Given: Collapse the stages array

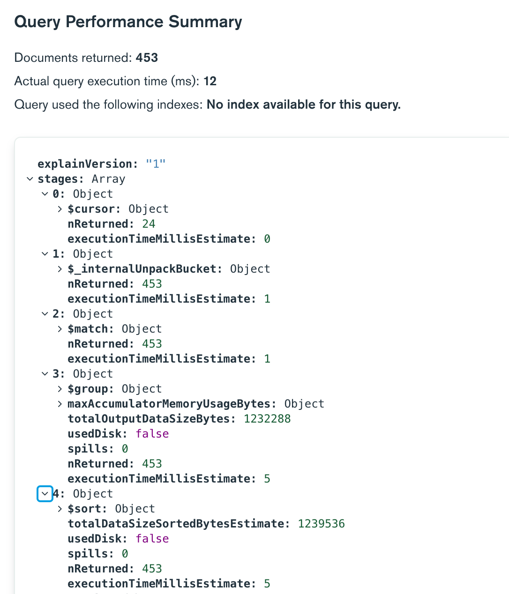Looking at the screenshot, I should click(x=30, y=179).
